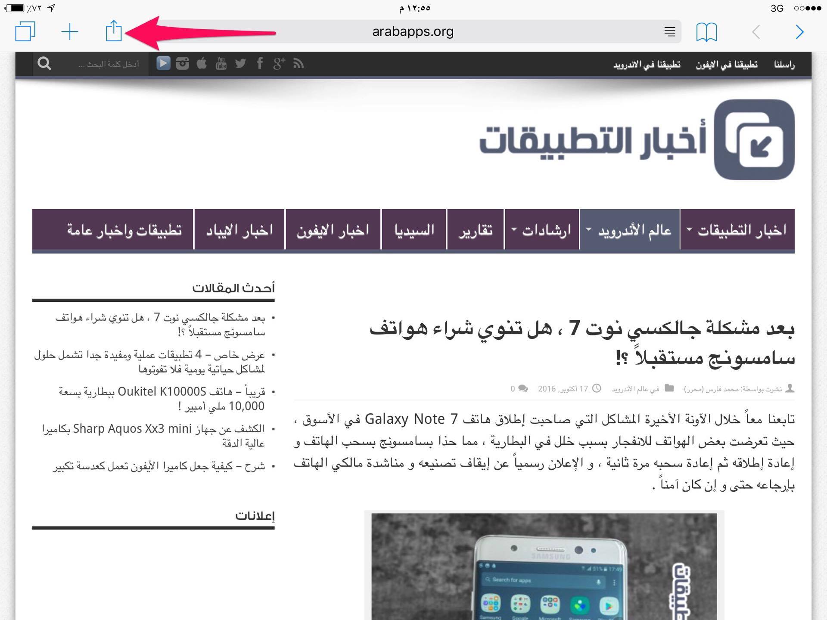Open the Google Plus icon
This screenshot has height=620, width=827.
[279, 64]
